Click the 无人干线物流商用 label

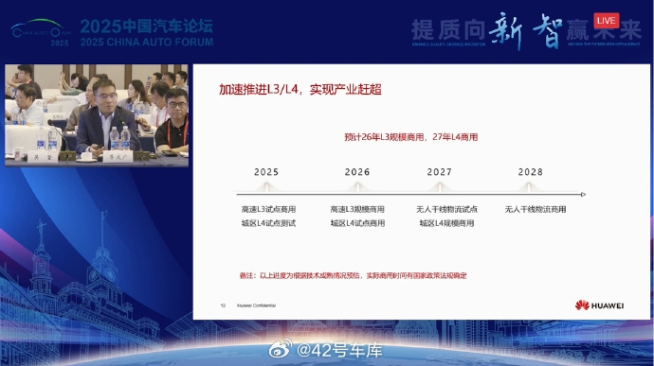tap(536, 209)
